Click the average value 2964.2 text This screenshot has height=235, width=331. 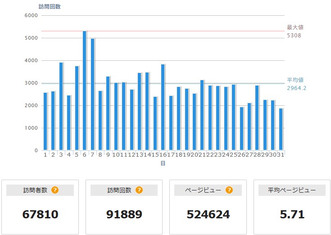coord(296,88)
